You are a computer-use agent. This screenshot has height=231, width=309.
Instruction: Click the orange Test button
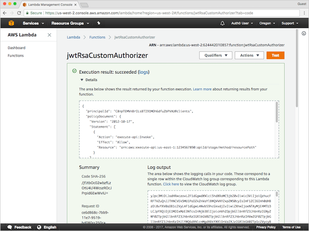(275, 55)
